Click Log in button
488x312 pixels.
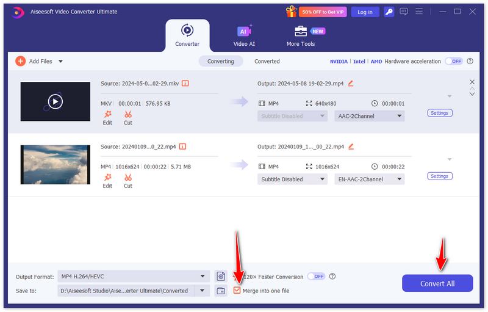tap(365, 12)
